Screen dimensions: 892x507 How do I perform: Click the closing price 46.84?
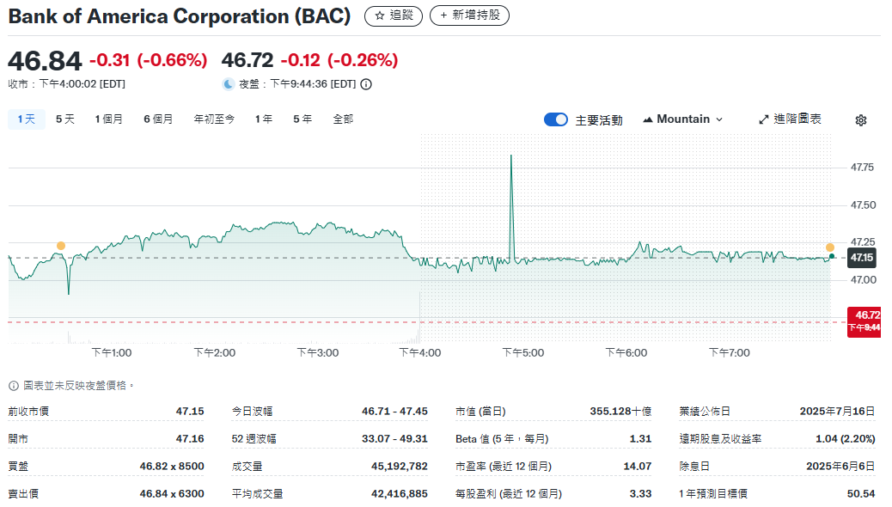[45, 61]
